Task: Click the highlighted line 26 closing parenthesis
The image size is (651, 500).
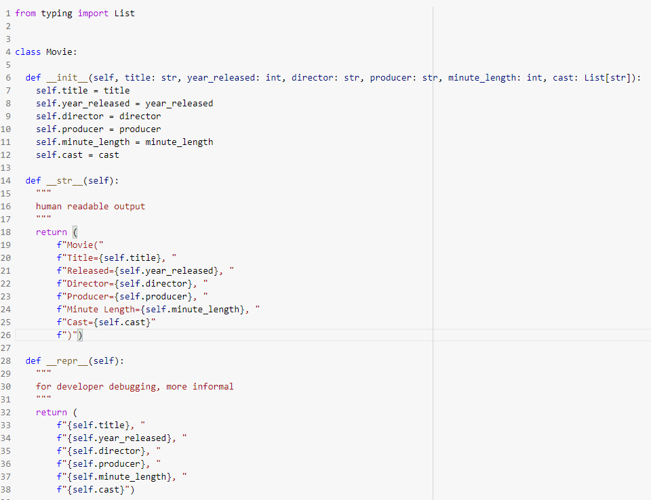Action: (79, 335)
